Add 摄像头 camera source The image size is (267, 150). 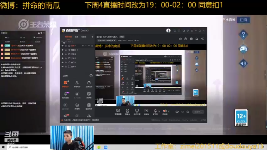[127, 112]
